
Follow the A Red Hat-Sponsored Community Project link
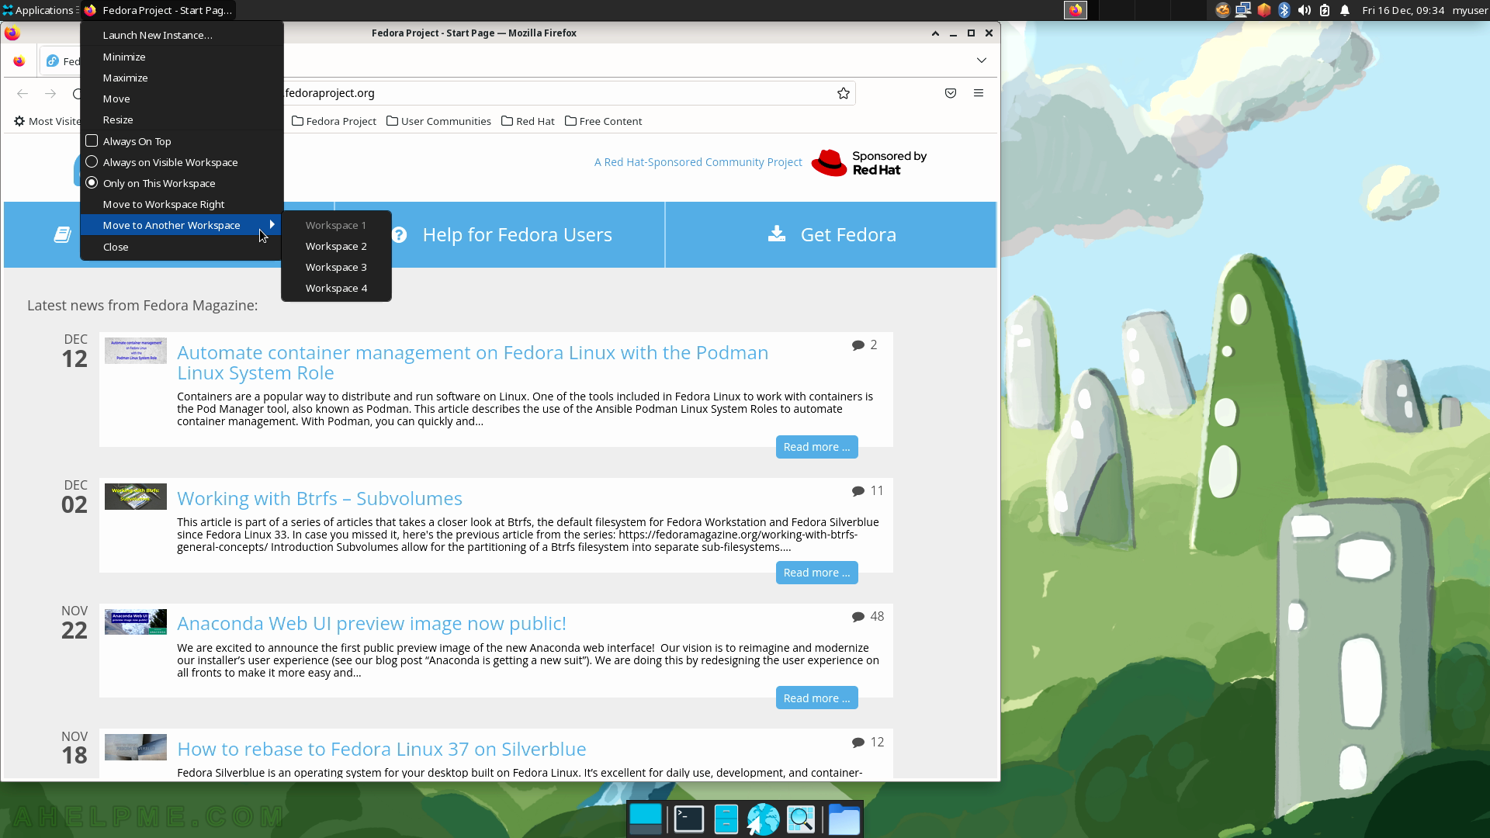coord(698,162)
